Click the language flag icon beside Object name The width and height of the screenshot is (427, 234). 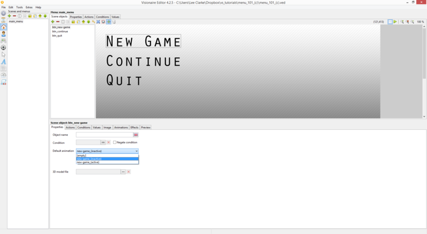(136, 135)
